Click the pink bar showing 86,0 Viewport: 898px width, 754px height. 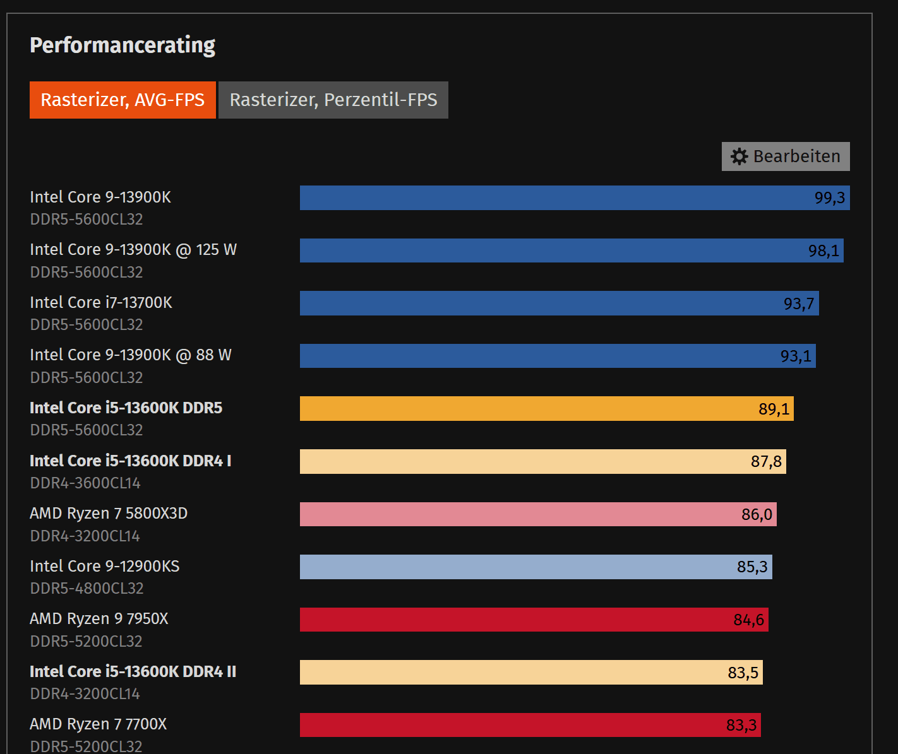tap(538, 514)
